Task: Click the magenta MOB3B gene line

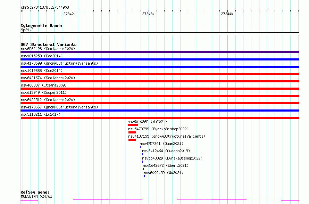Action: click(160, 200)
